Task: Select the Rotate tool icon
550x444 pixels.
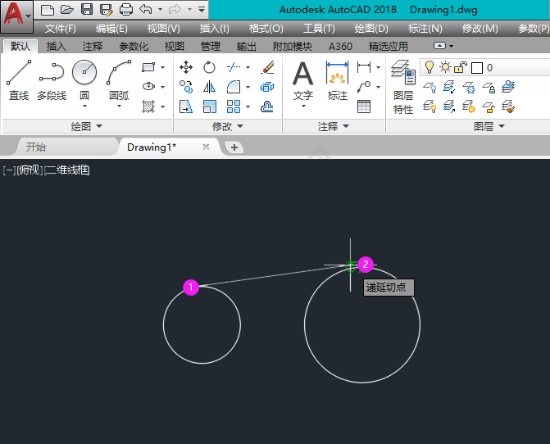Action: (x=209, y=67)
